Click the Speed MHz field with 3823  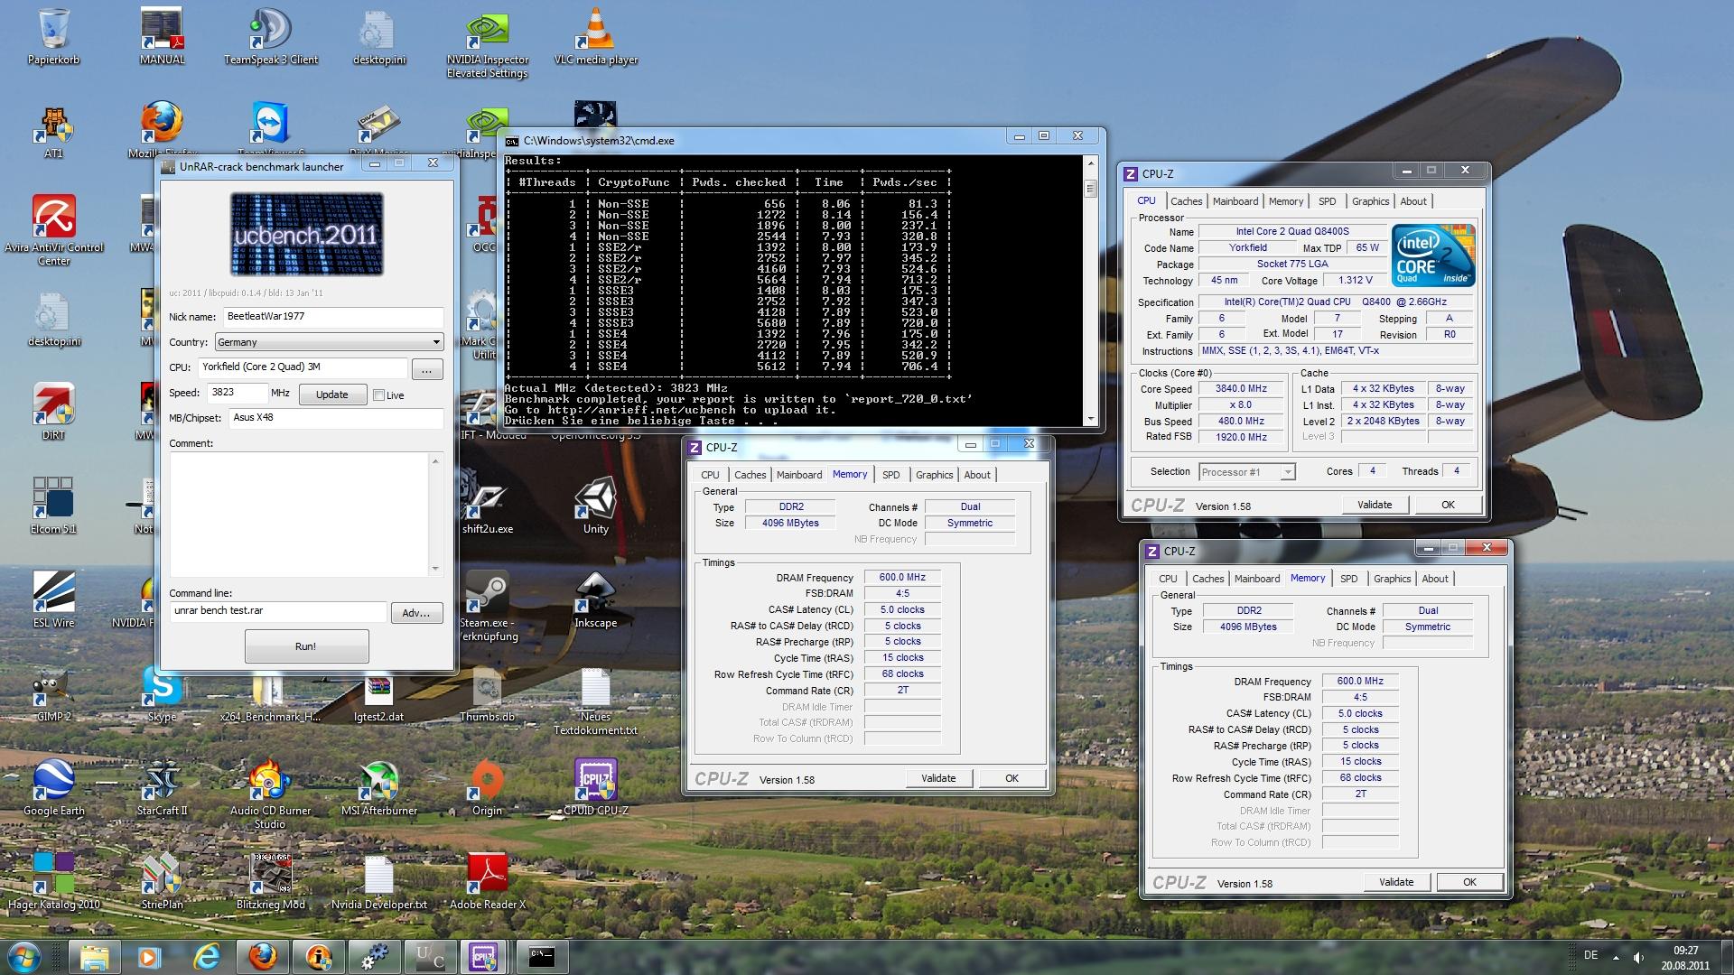[238, 393]
